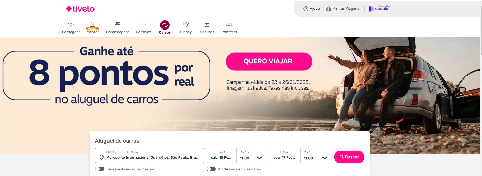Viewport: 482px width, 176px height.
Task: Open the Disney Mickey icon
Action: point(186,25)
